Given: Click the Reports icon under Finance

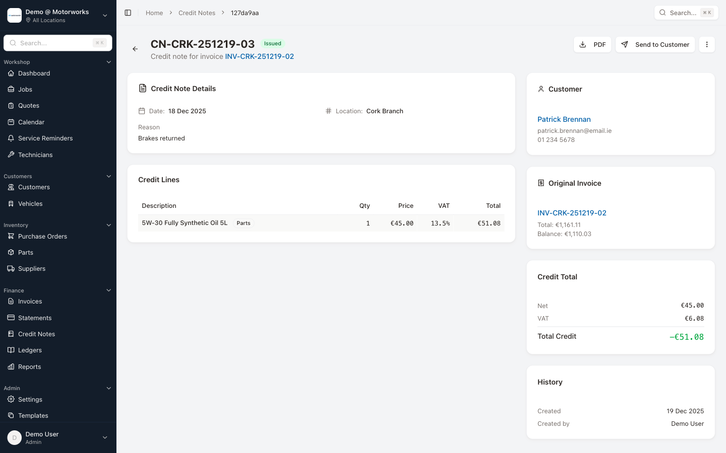Looking at the screenshot, I should click(x=11, y=366).
